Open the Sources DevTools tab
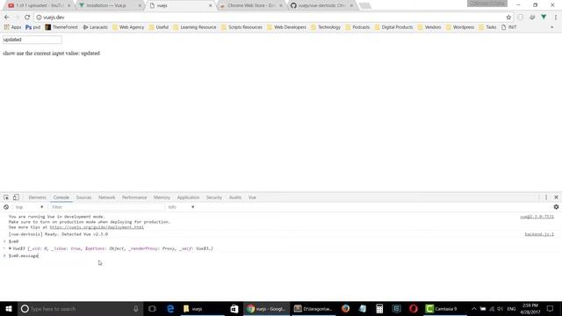Viewport: 562px width, 316px height. (83, 197)
